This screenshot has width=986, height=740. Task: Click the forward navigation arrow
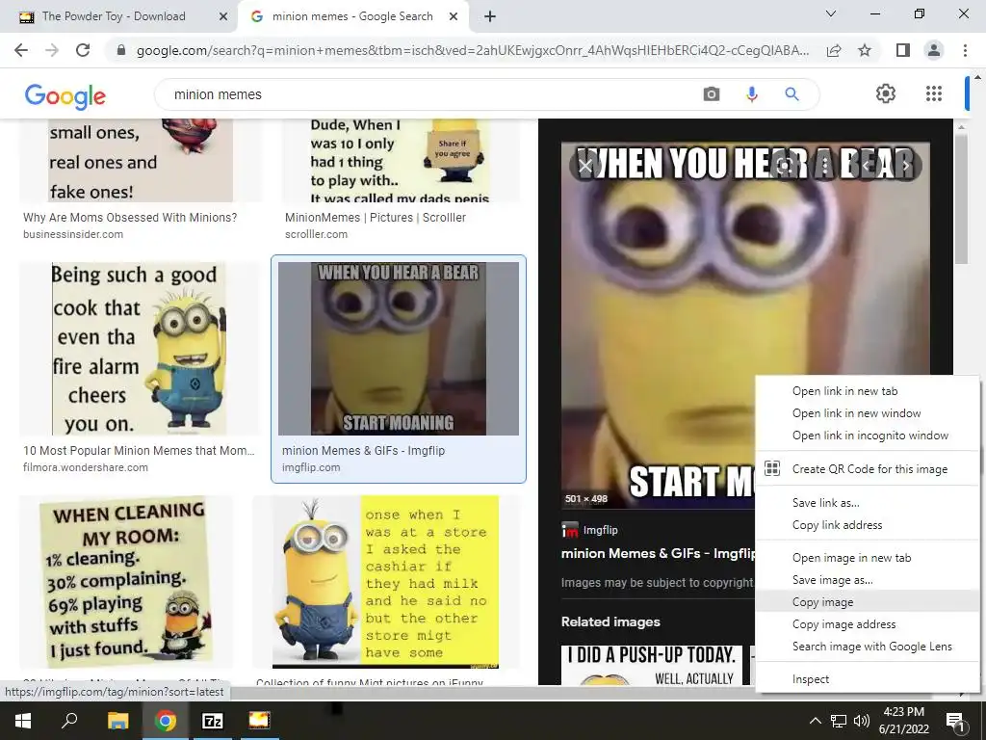coord(52,50)
